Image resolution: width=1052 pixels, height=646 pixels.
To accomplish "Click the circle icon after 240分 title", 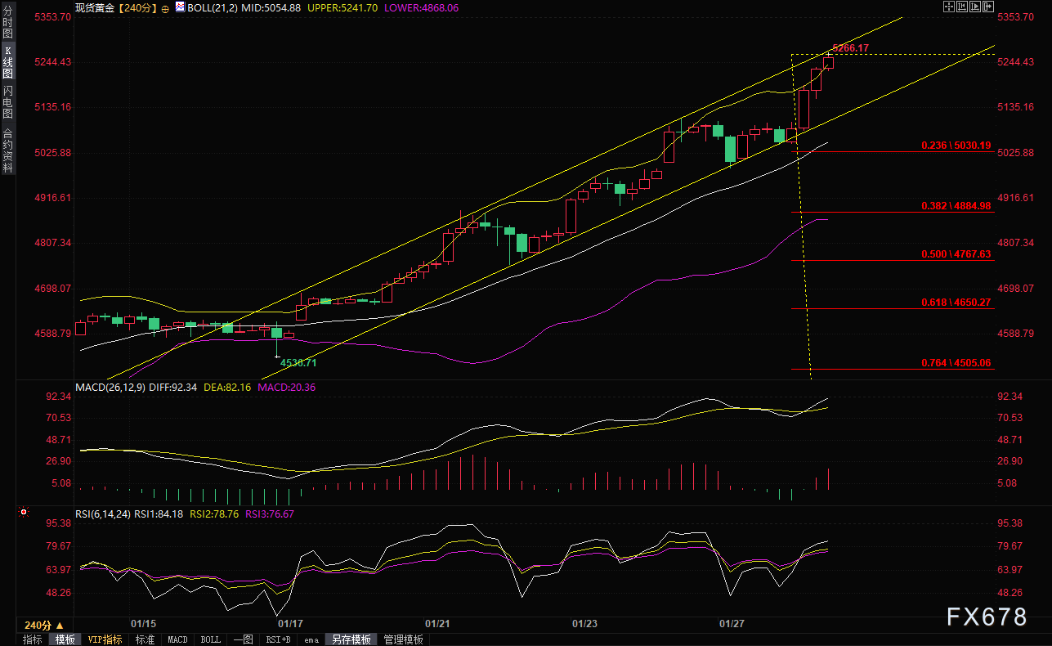I will (165, 7).
